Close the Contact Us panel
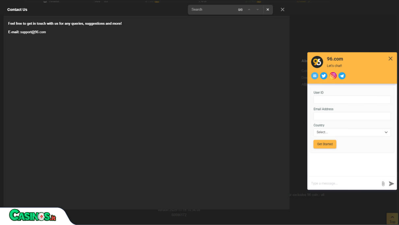Image resolution: width=399 pixels, height=225 pixels. [283, 10]
